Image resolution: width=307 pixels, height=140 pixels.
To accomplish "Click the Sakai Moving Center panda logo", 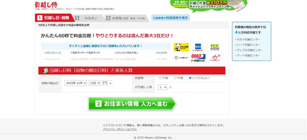I will [x=181, y=47].
